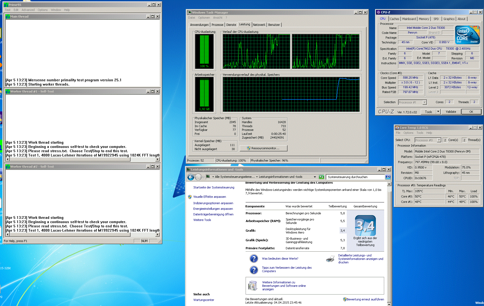Click the control panel icon in the address breadcrumb
This screenshot has width=484, height=306.
(x=208, y=177)
